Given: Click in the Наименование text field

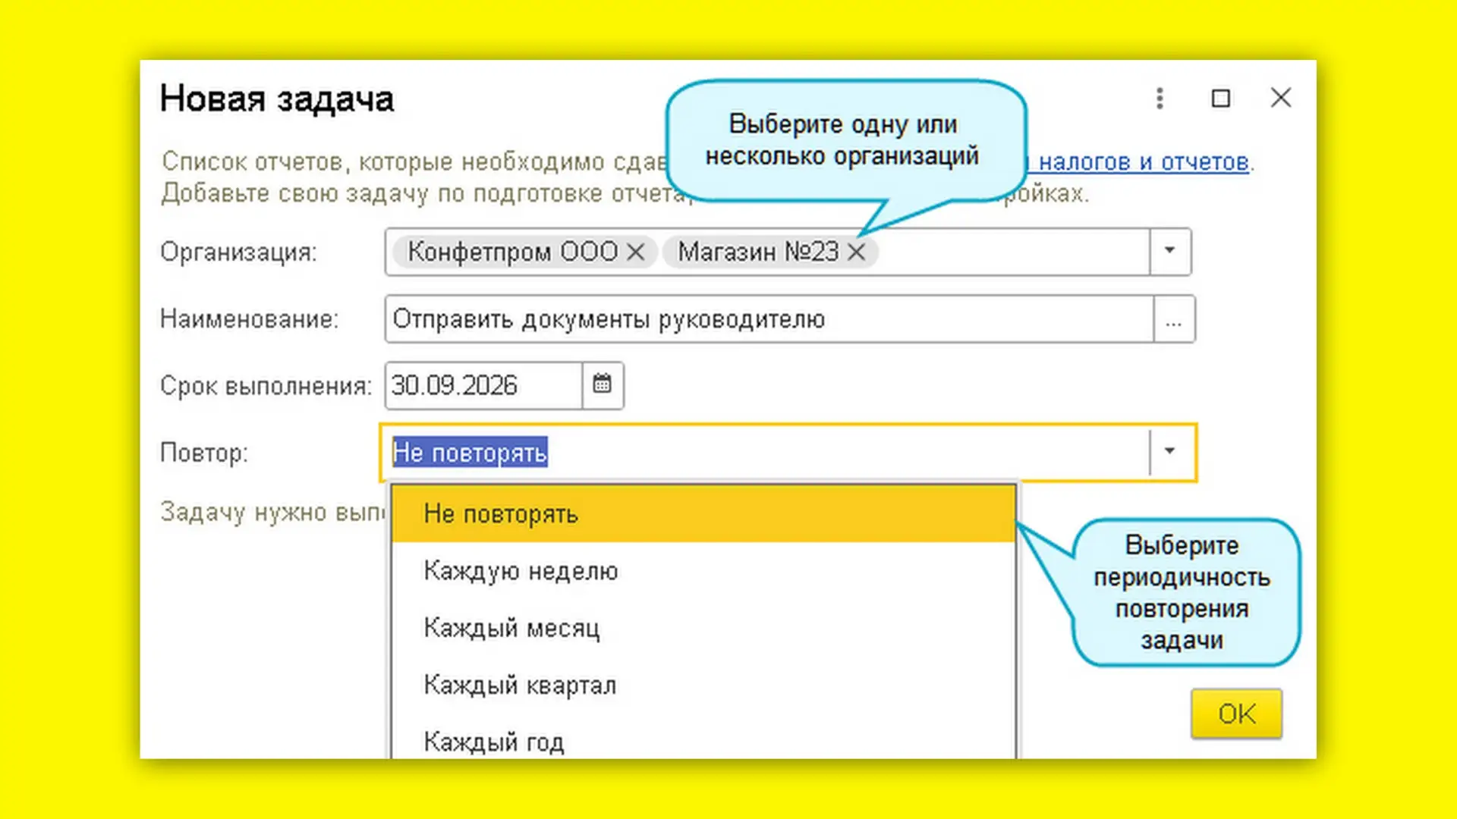Looking at the screenshot, I should [769, 319].
